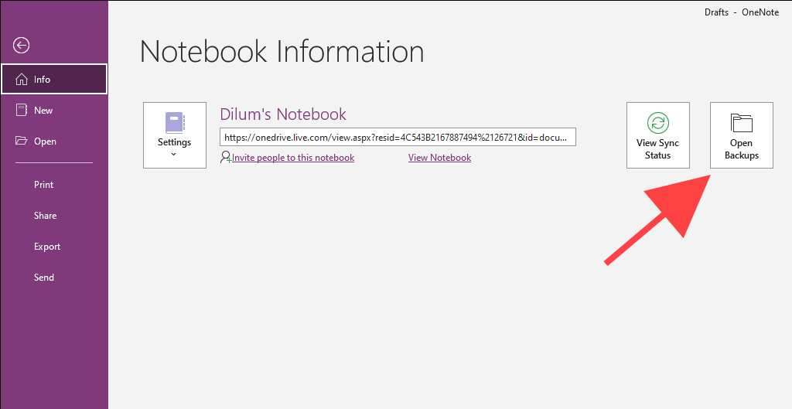Expand the notebook Settings dropdown
The width and height of the screenshot is (792, 409).
click(175, 135)
